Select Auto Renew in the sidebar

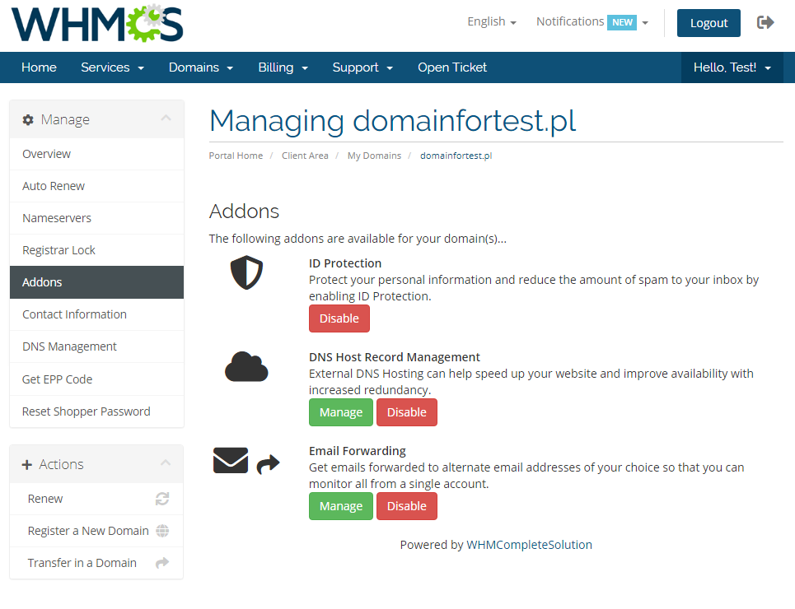click(x=97, y=186)
